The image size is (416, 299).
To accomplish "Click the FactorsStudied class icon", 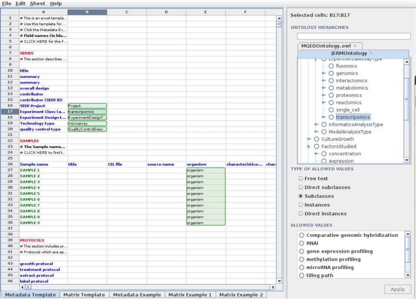I will click(317, 146).
